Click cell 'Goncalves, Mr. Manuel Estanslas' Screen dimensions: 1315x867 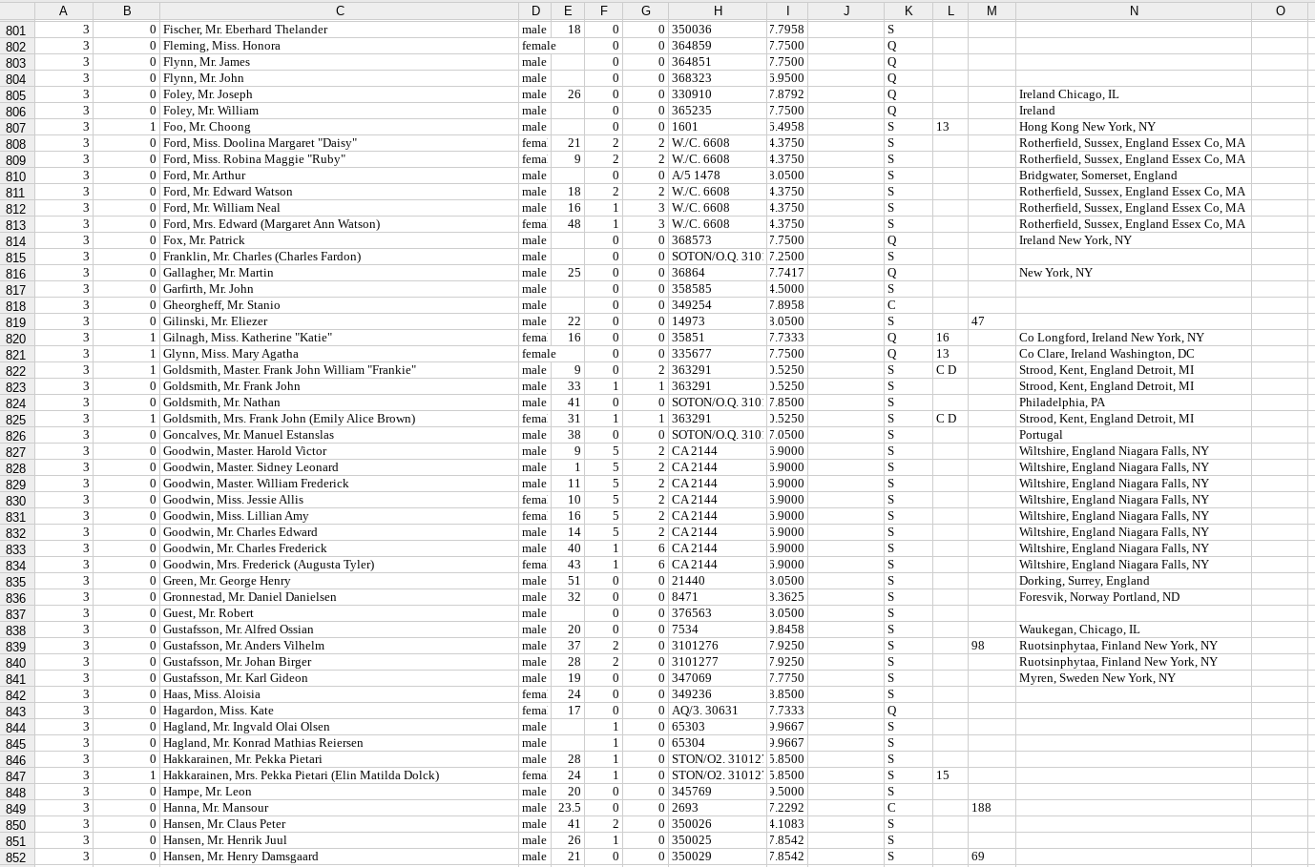(x=340, y=435)
